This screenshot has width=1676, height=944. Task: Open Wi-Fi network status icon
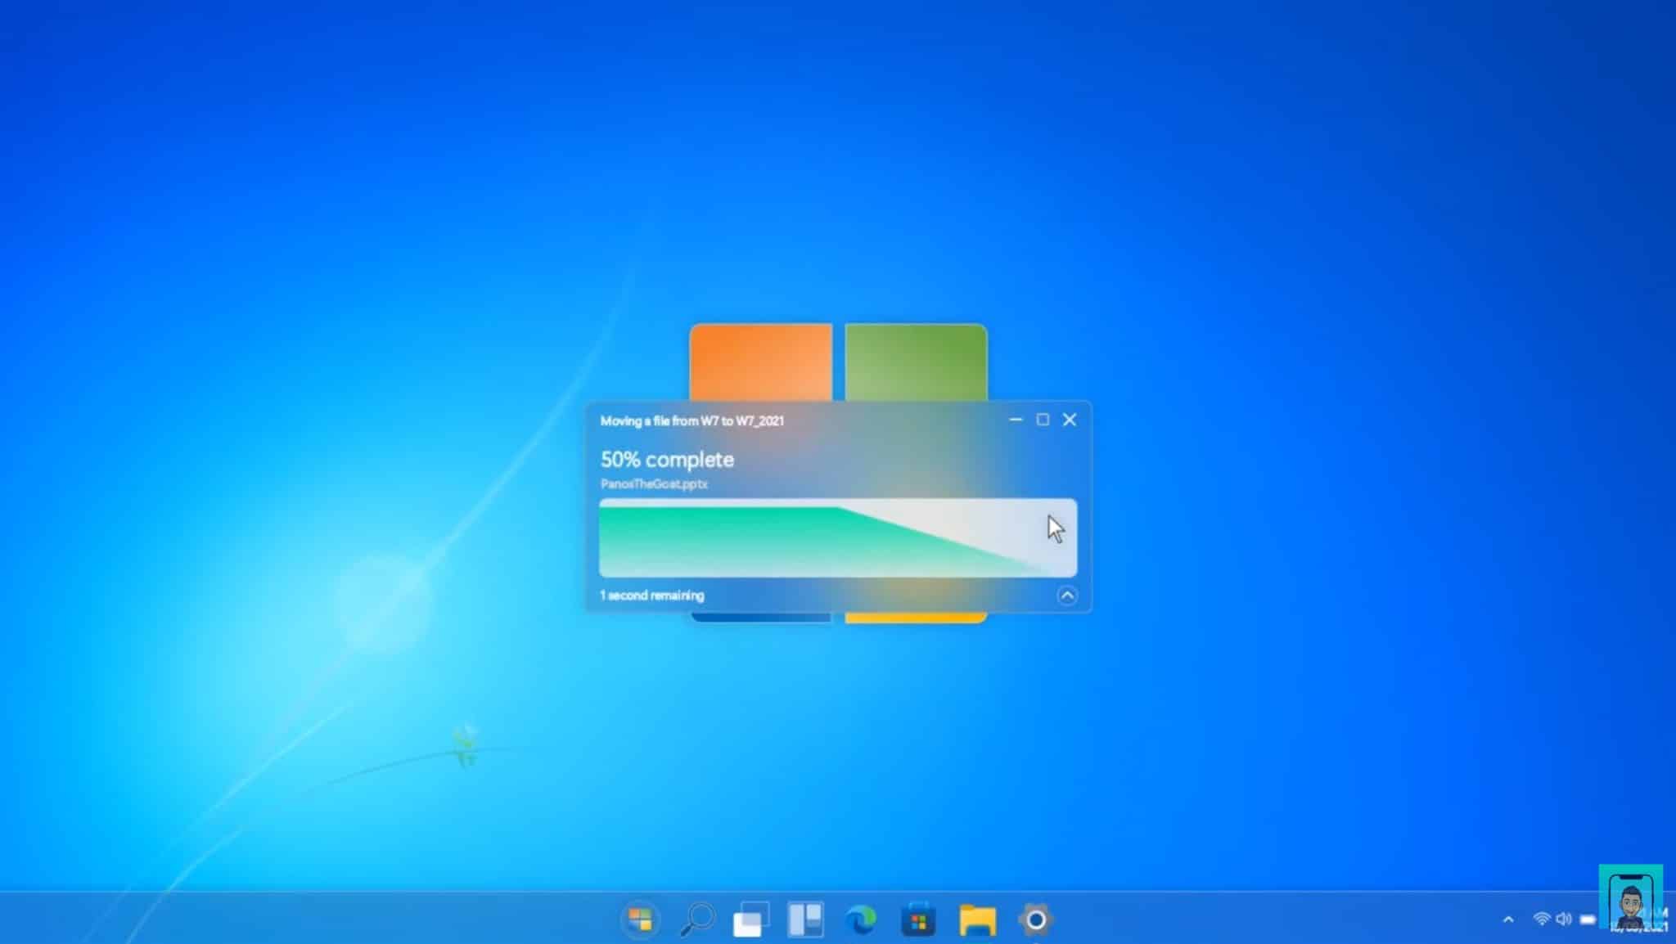1542,919
